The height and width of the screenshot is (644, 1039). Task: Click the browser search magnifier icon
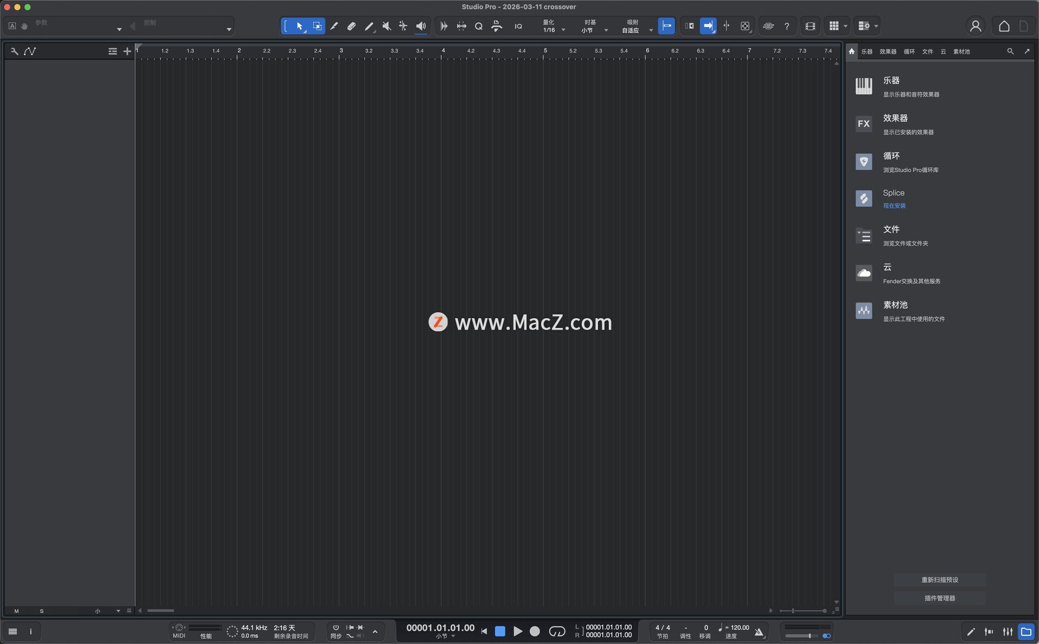click(1010, 51)
